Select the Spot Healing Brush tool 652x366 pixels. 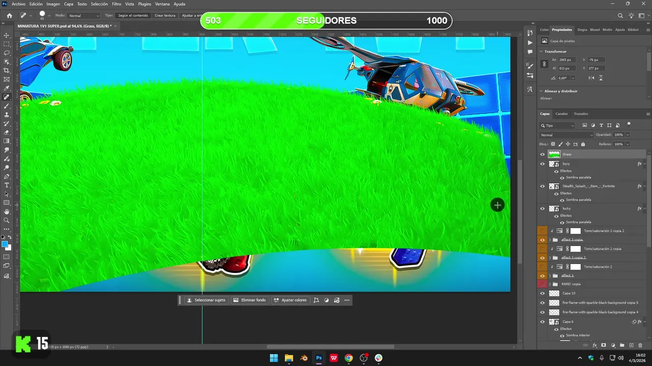pyautogui.click(x=7, y=97)
